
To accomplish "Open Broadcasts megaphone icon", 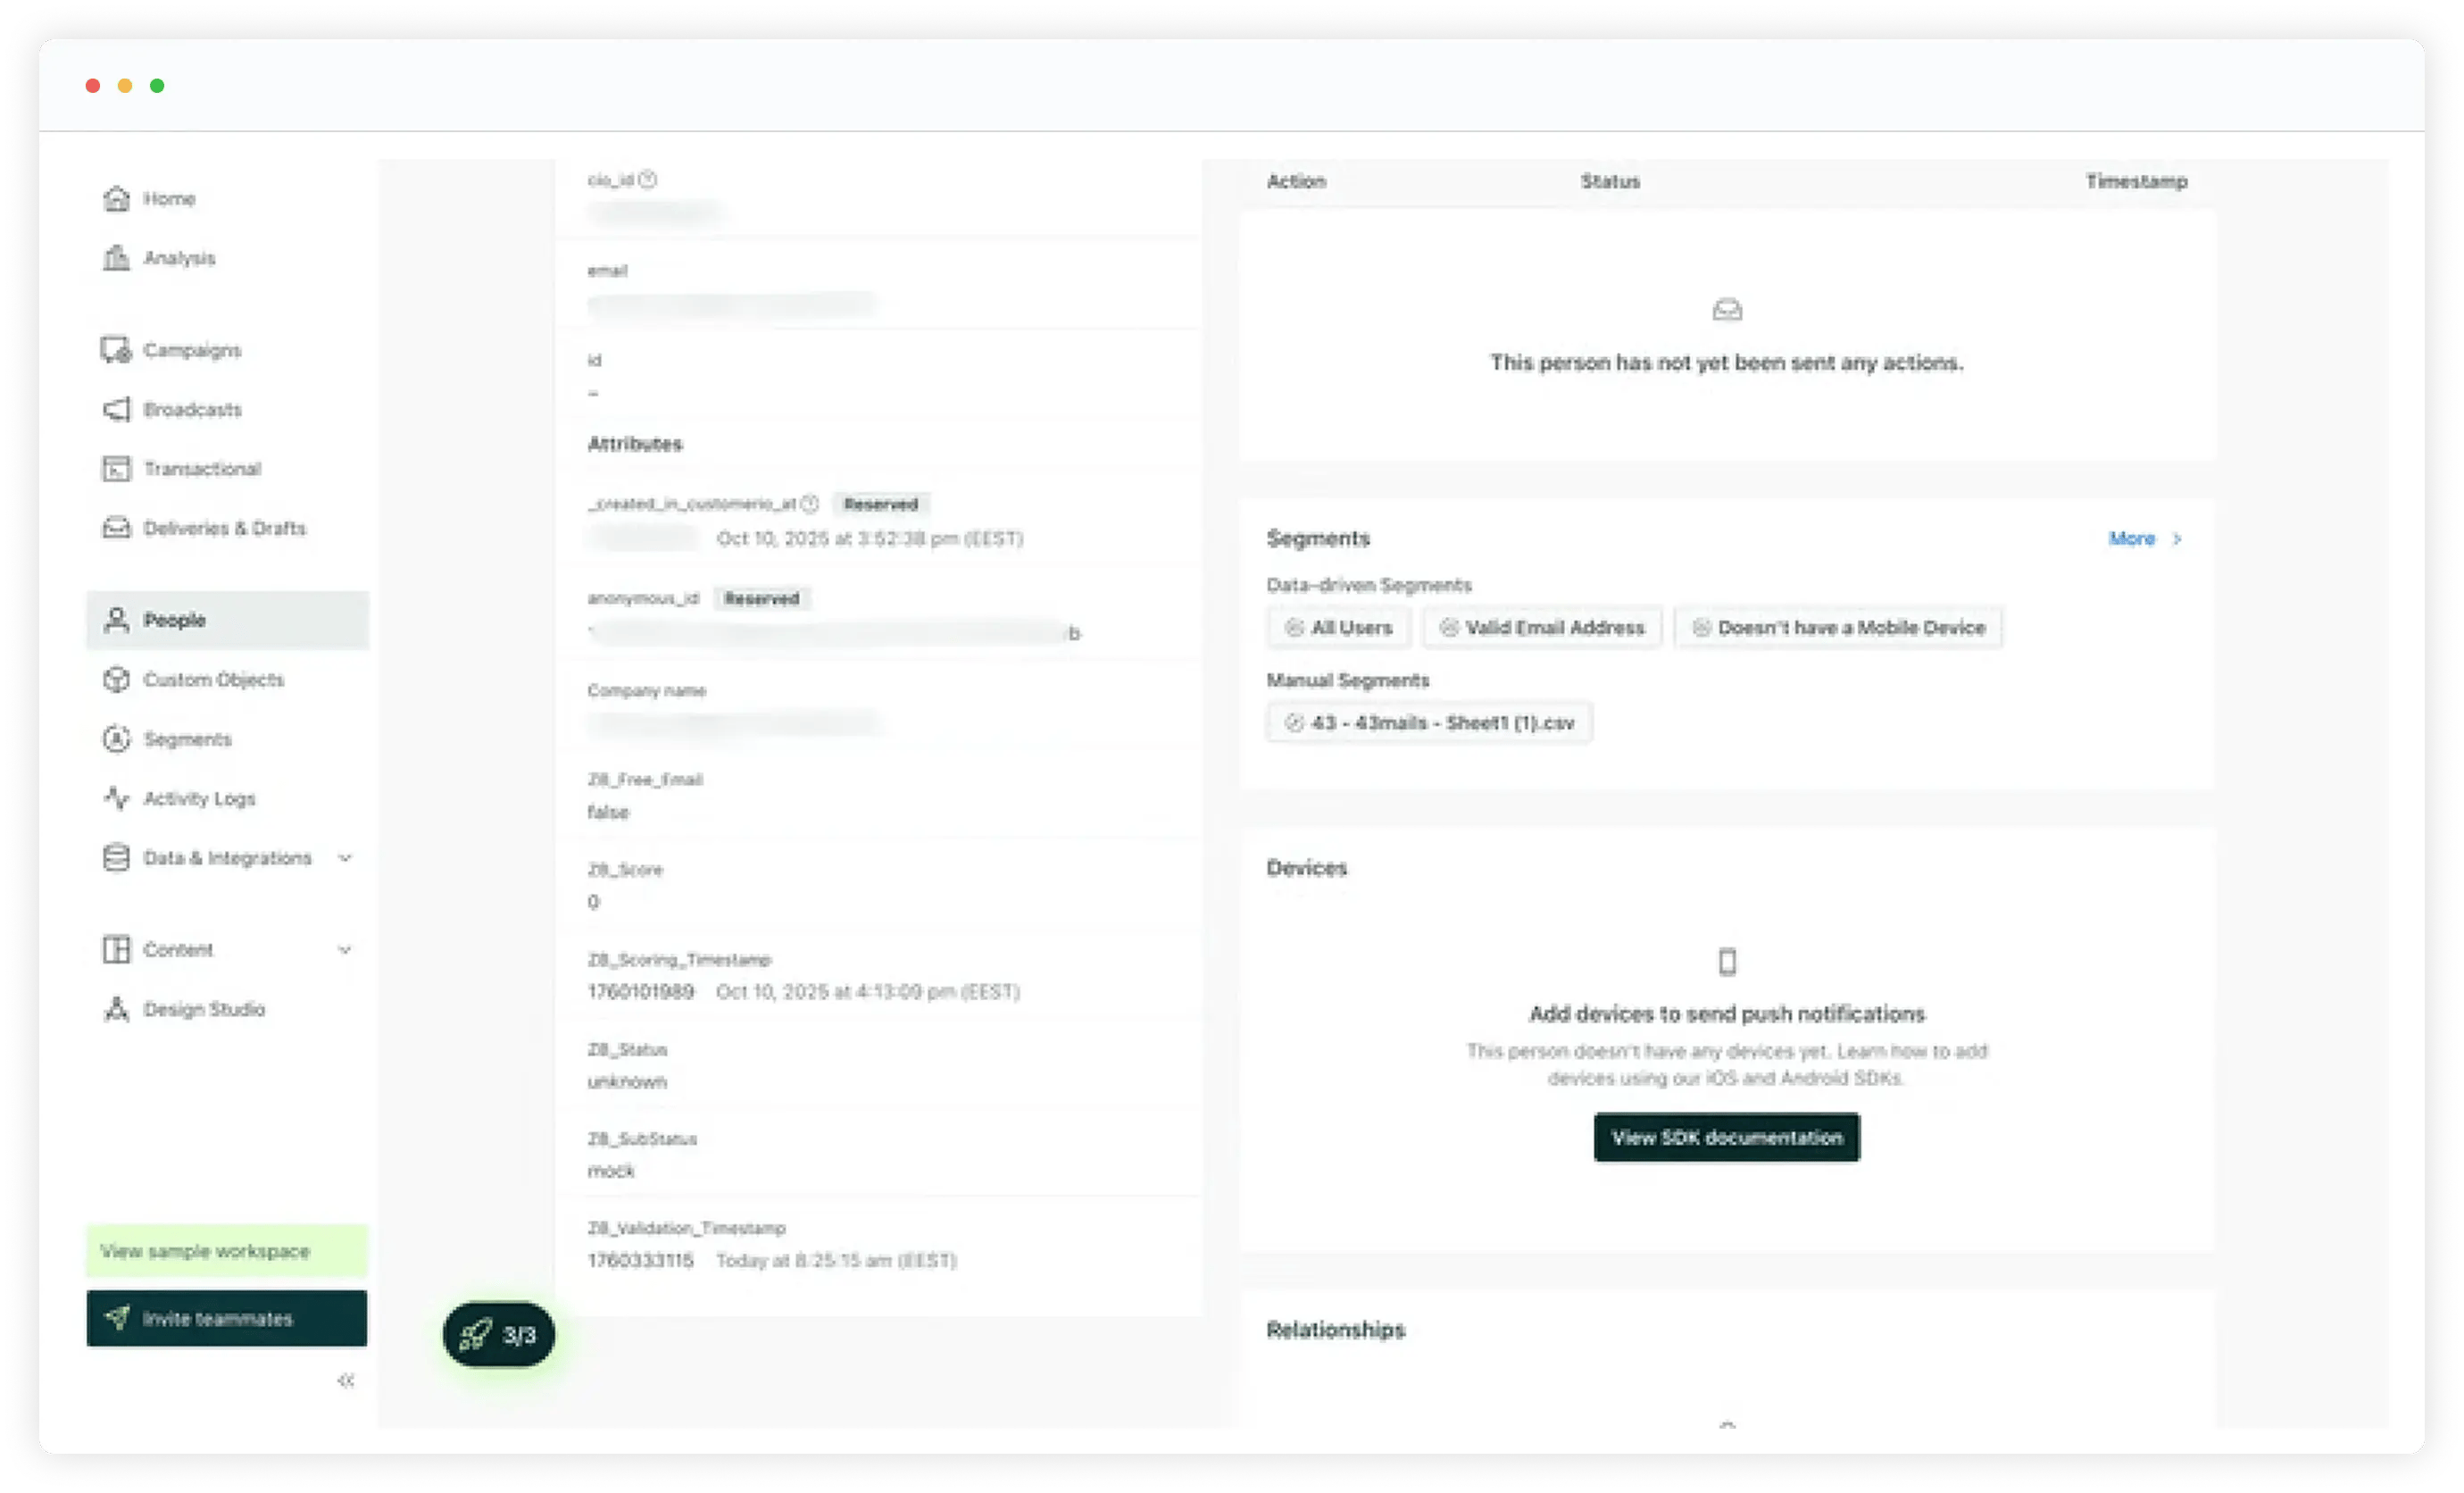I will coord(116,409).
